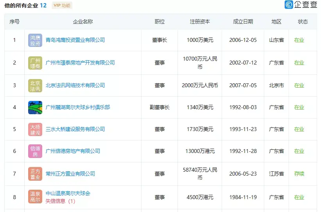The image size is (321, 212).
Task: Click date 2006-05-23 cell
Action: [243, 174]
